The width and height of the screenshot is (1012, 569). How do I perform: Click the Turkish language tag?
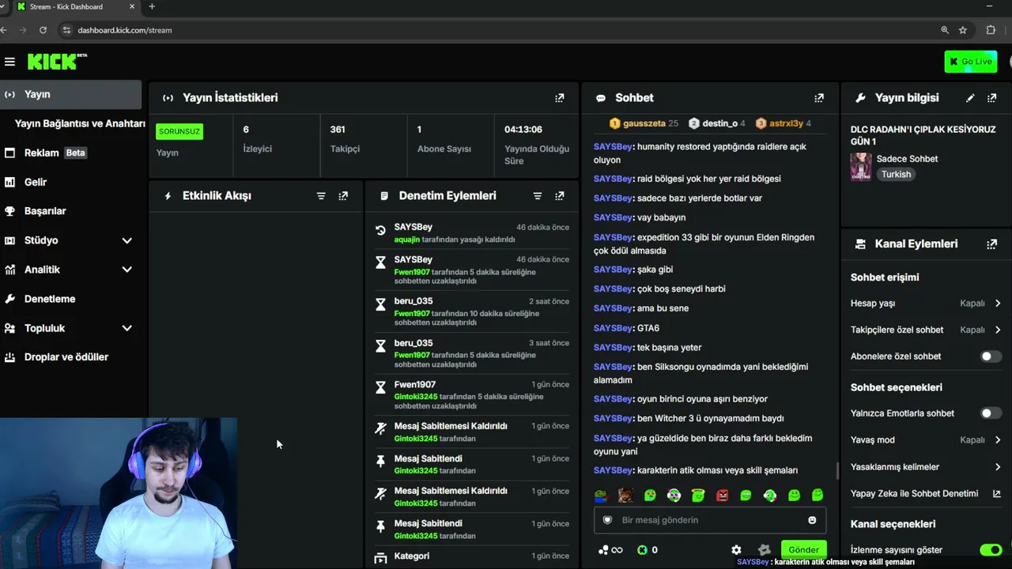896,174
